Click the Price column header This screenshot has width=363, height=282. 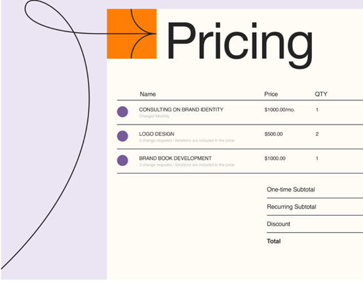pos(271,94)
